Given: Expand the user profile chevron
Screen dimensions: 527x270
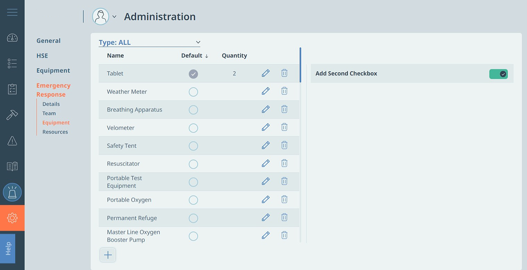Looking at the screenshot, I should pos(114,16).
